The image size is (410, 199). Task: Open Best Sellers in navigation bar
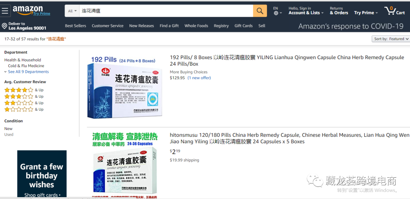pyautogui.click(x=75, y=26)
